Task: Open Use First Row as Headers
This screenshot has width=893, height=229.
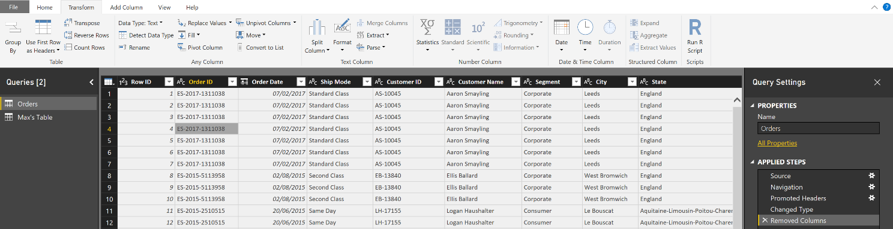Action: [43, 37]
